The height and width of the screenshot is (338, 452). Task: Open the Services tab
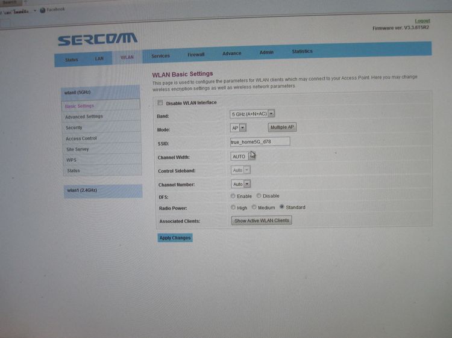pyautogui.click(x=160, y=56)
